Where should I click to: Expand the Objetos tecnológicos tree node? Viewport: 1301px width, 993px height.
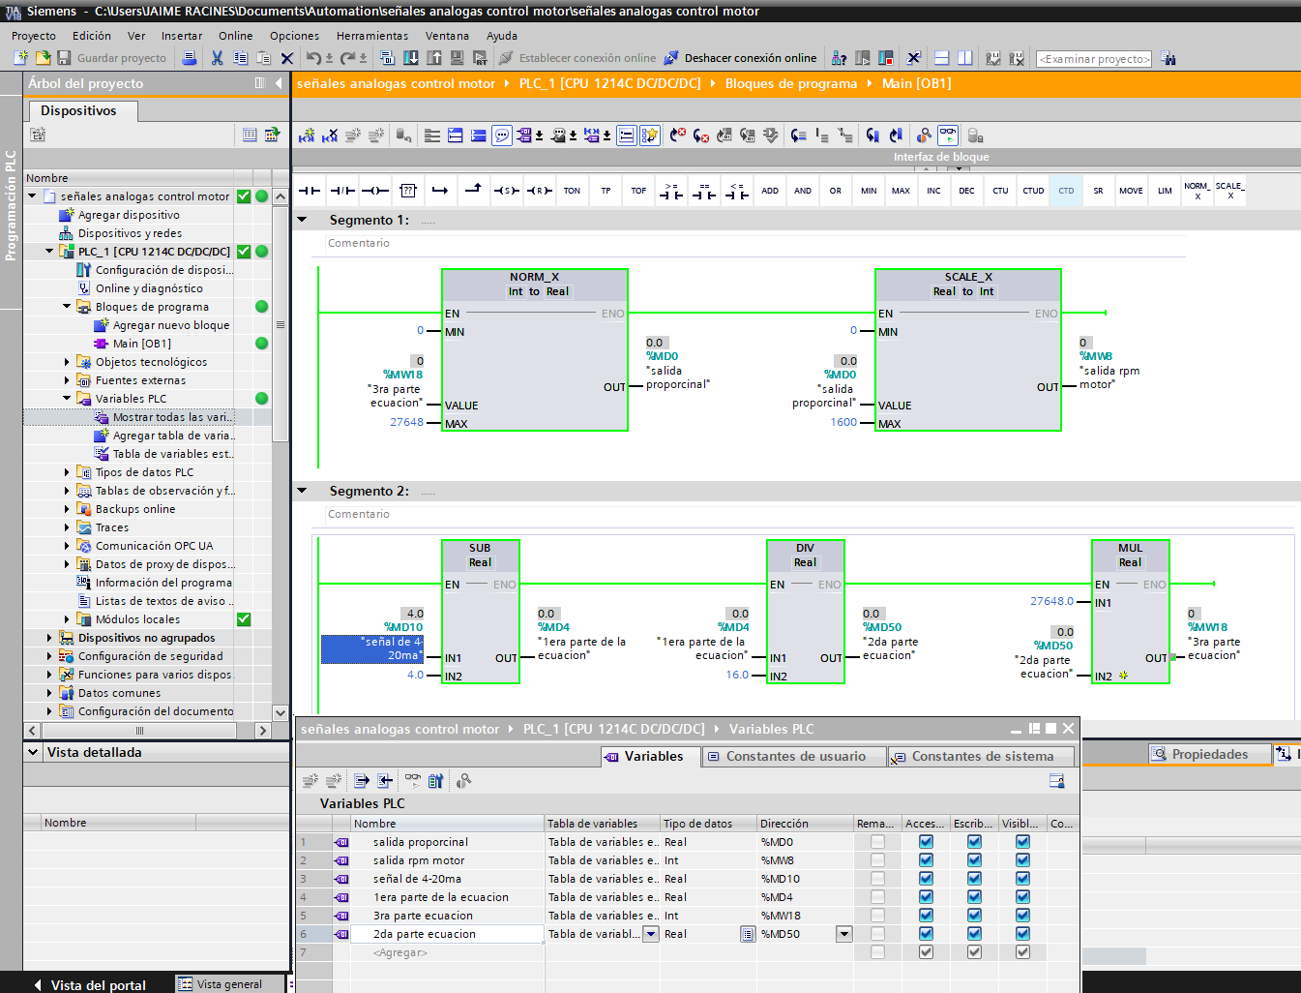click(x=67, y=362)
